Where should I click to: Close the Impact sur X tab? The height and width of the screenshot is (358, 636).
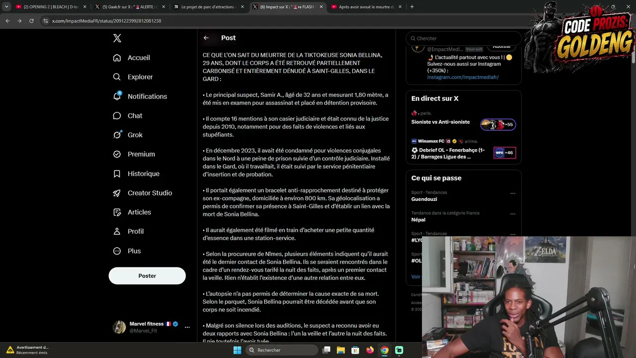321,7
